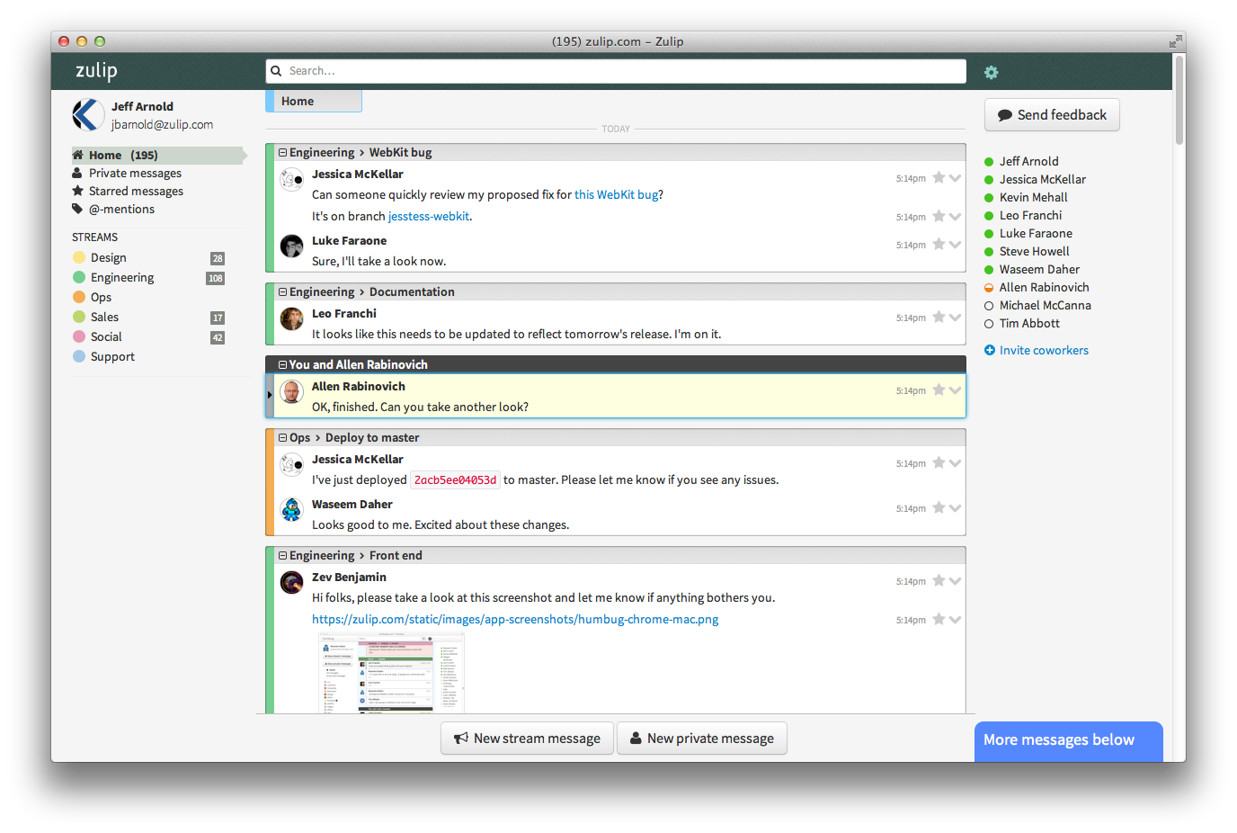Open chevron menu on Leo Franchi's message
This screenshot has width=1237, height=833.
click(955, 317)
